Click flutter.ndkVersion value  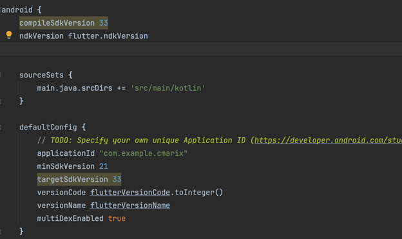[108, 36]
